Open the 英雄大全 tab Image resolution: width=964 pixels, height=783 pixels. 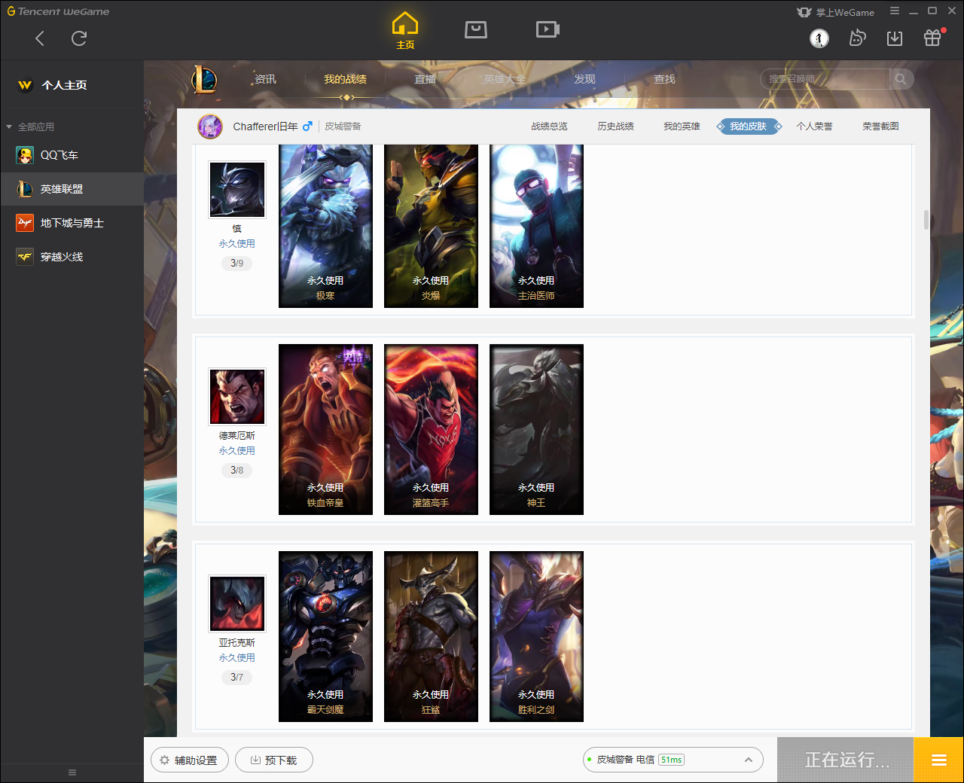505,79
